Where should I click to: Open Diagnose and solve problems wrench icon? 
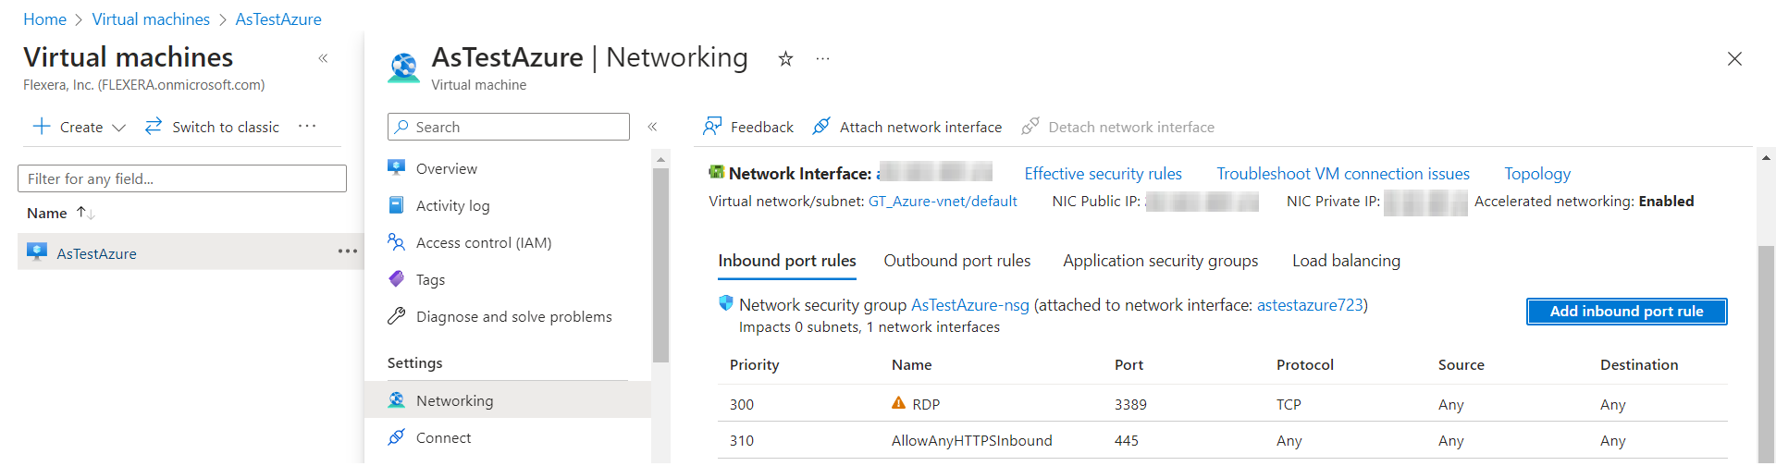[x=397, y=316]
